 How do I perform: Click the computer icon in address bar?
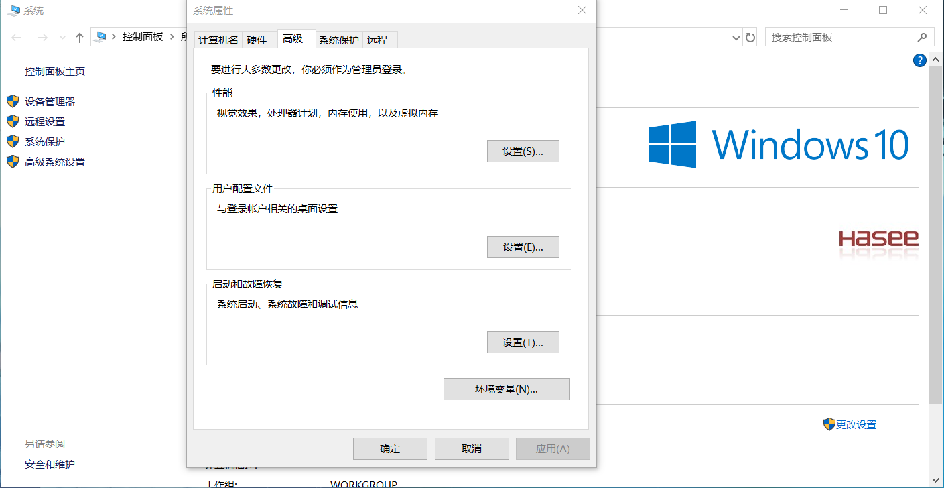pos(101,37)
